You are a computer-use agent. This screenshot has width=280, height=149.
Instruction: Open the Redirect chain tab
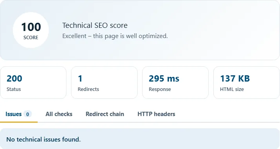pyautogui.click(x=105, y=114)
